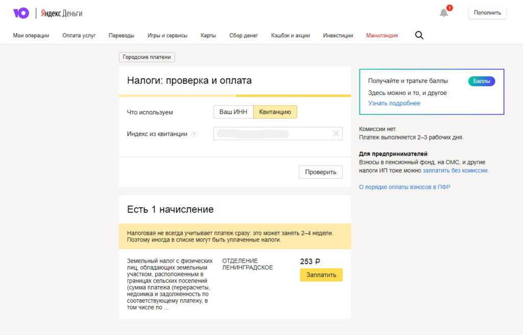Click the Городские платежи breadcrumb
The image size is (523, 335).
pyautogui.click(x=147, y=57)
